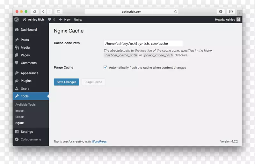The height and width of the screenshot is (164, 255).
Task: Click the proxy_cache_path code text
Action: (158, 55)
